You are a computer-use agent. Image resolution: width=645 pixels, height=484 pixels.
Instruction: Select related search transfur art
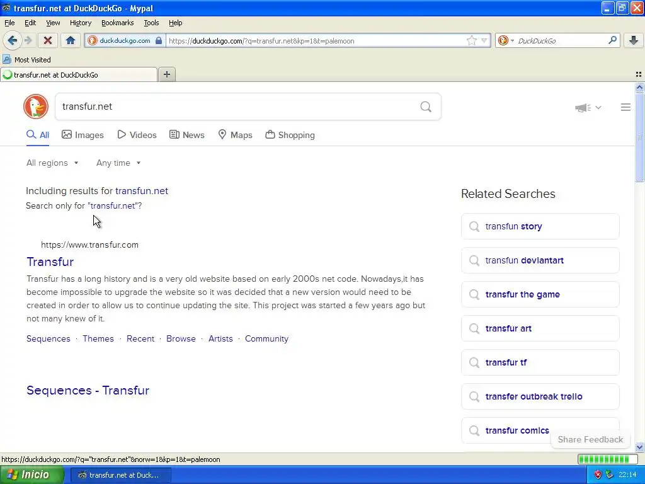click(x=540, y=328)
